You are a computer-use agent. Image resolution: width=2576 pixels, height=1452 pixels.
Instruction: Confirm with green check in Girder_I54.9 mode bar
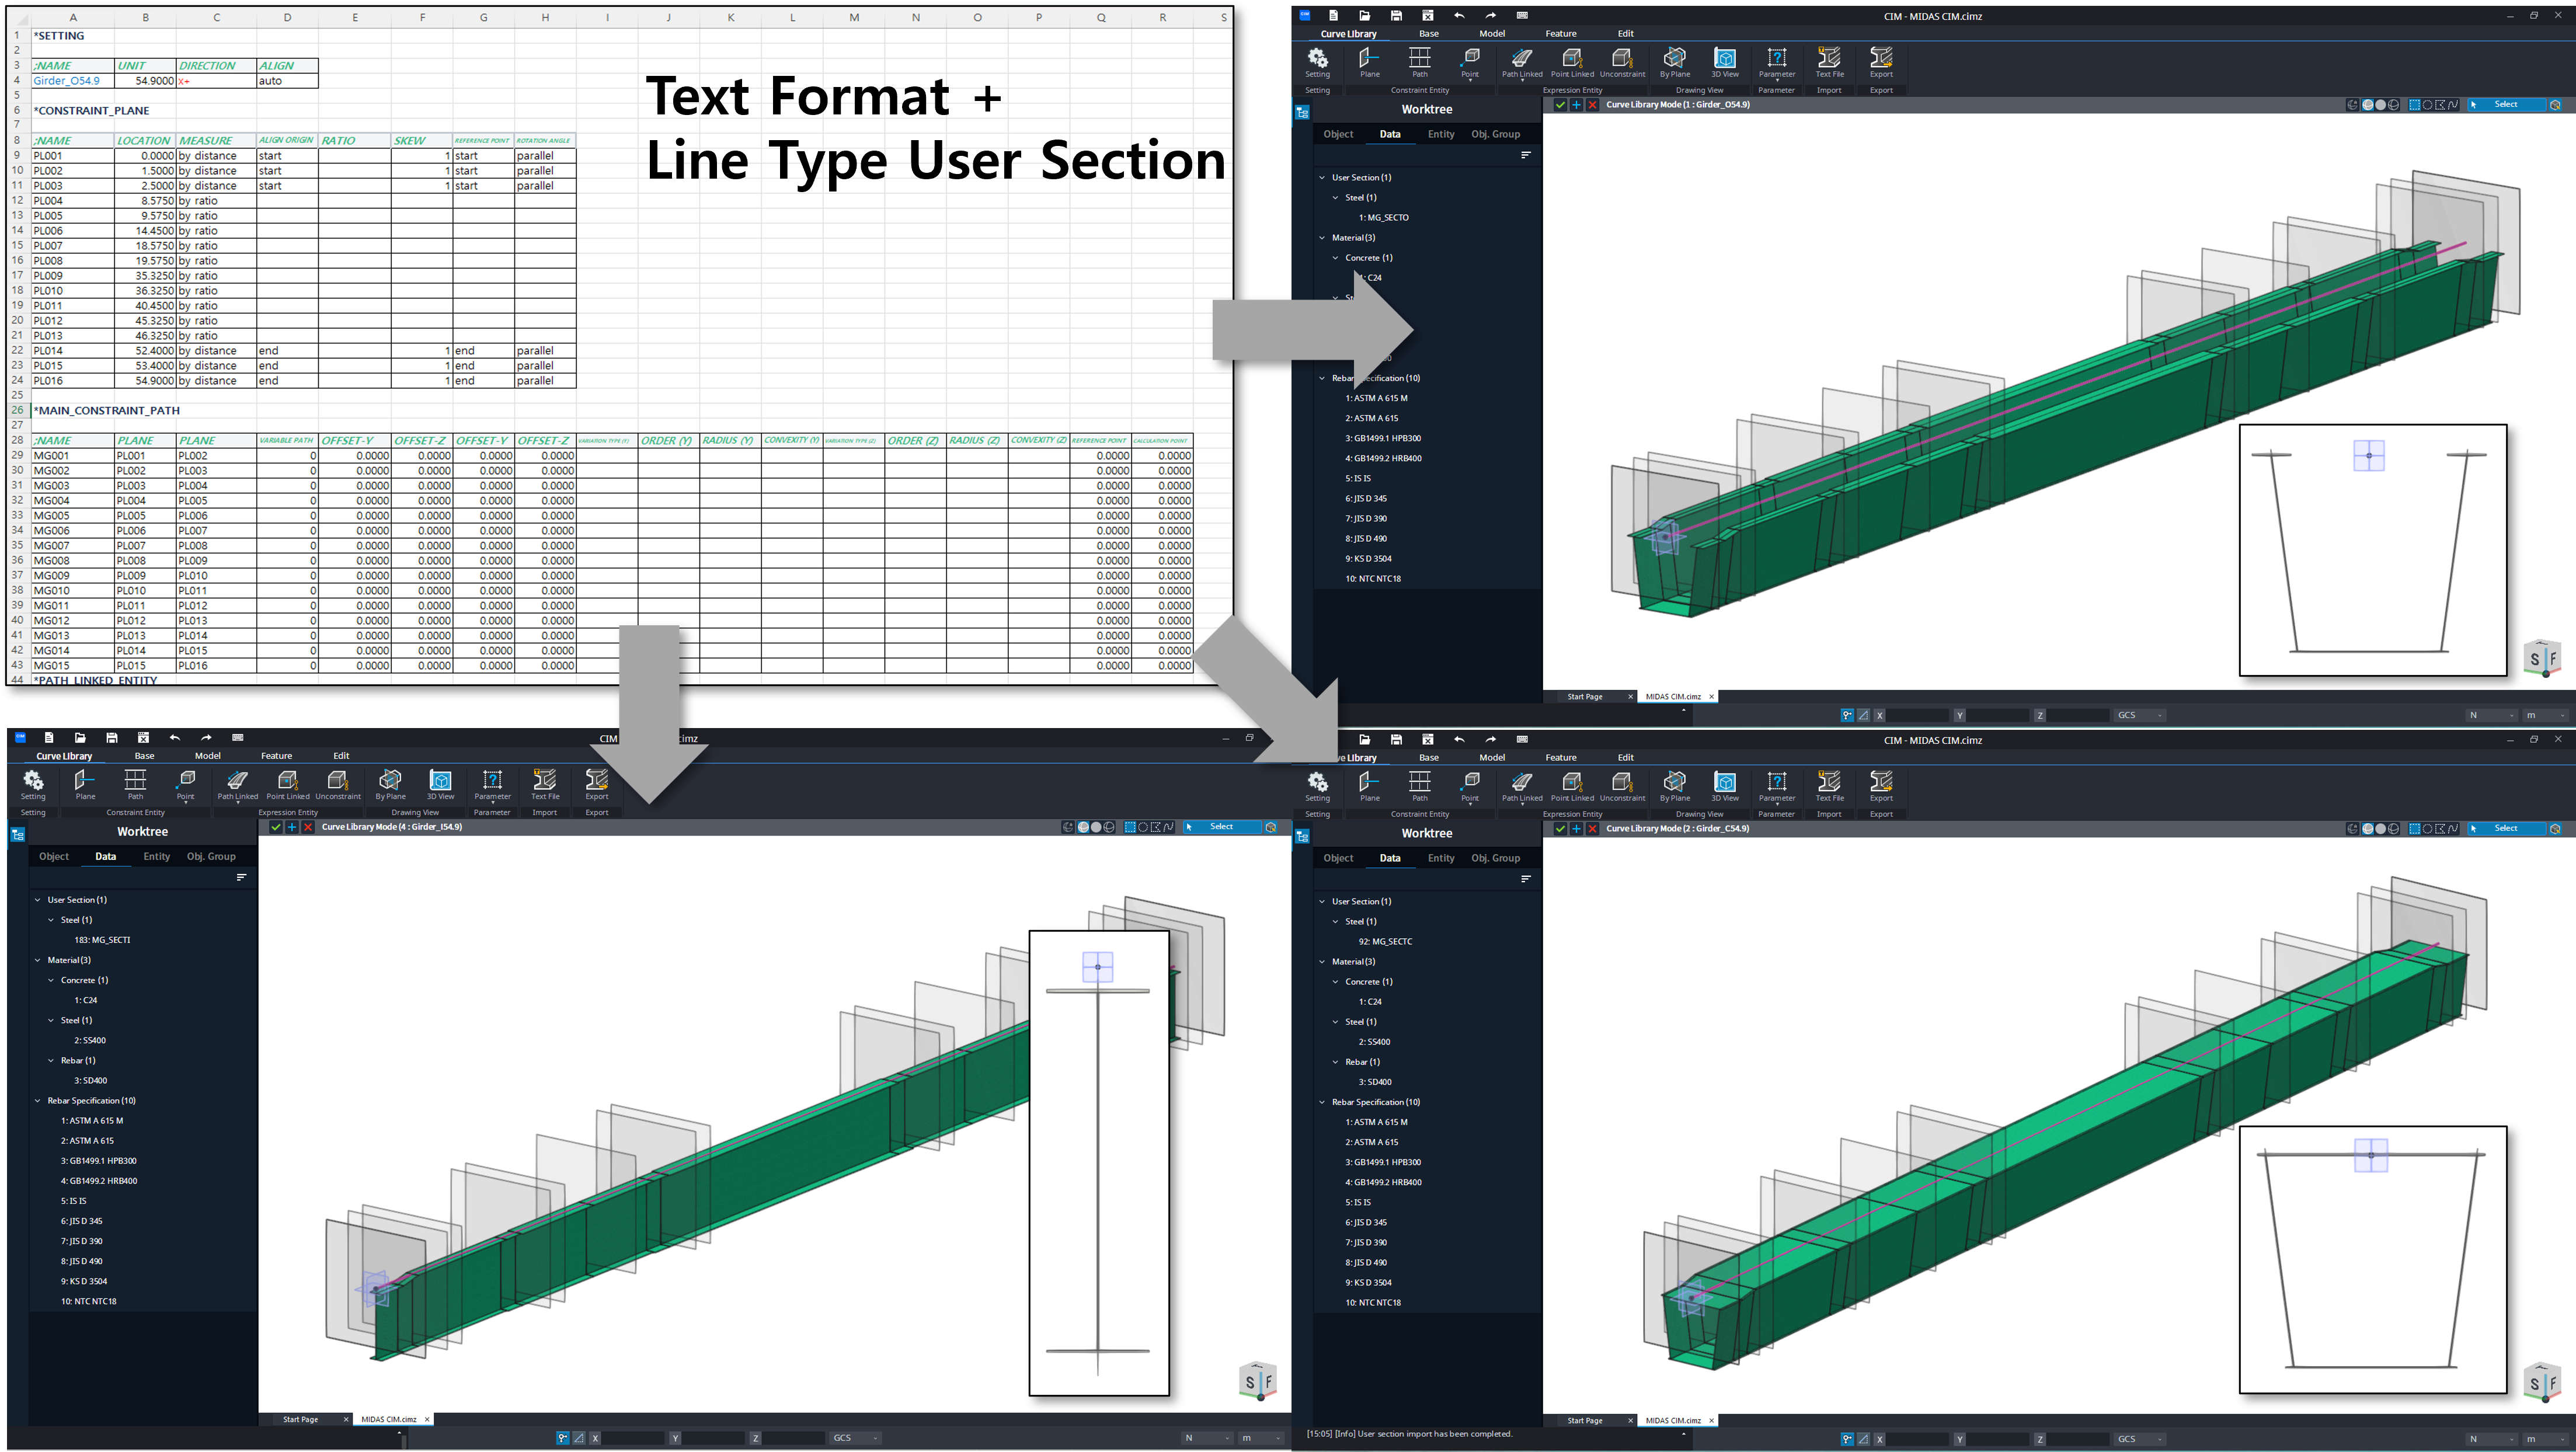click(x=276, y=827)
